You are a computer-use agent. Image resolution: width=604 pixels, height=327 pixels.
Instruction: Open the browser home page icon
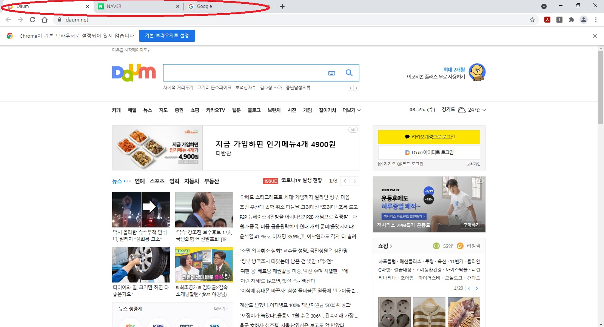45,20
